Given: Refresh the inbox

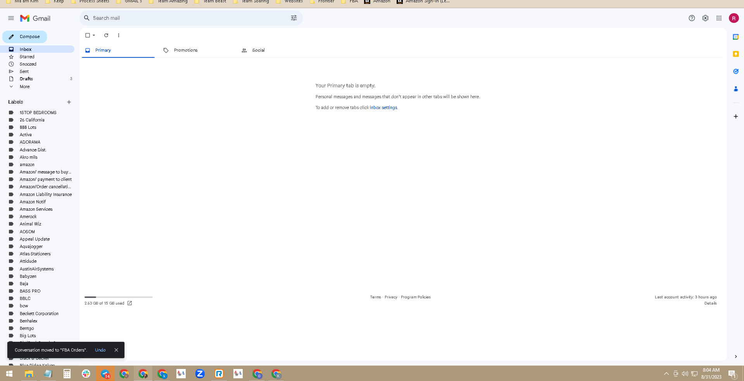Looking at the screenshot, I should coord(106,35).
